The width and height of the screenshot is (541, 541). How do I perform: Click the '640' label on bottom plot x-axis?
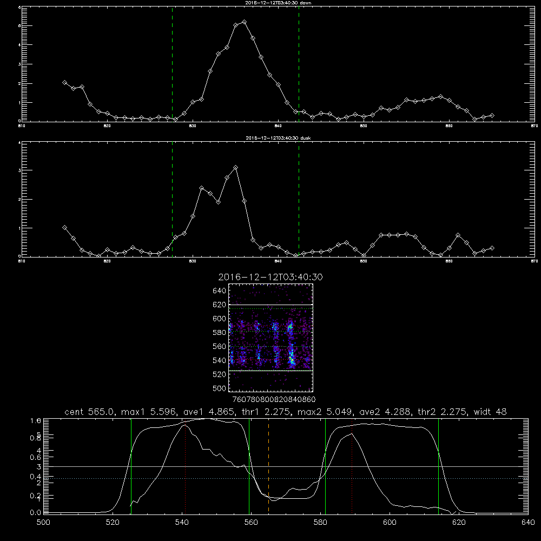tap(528, 523)
